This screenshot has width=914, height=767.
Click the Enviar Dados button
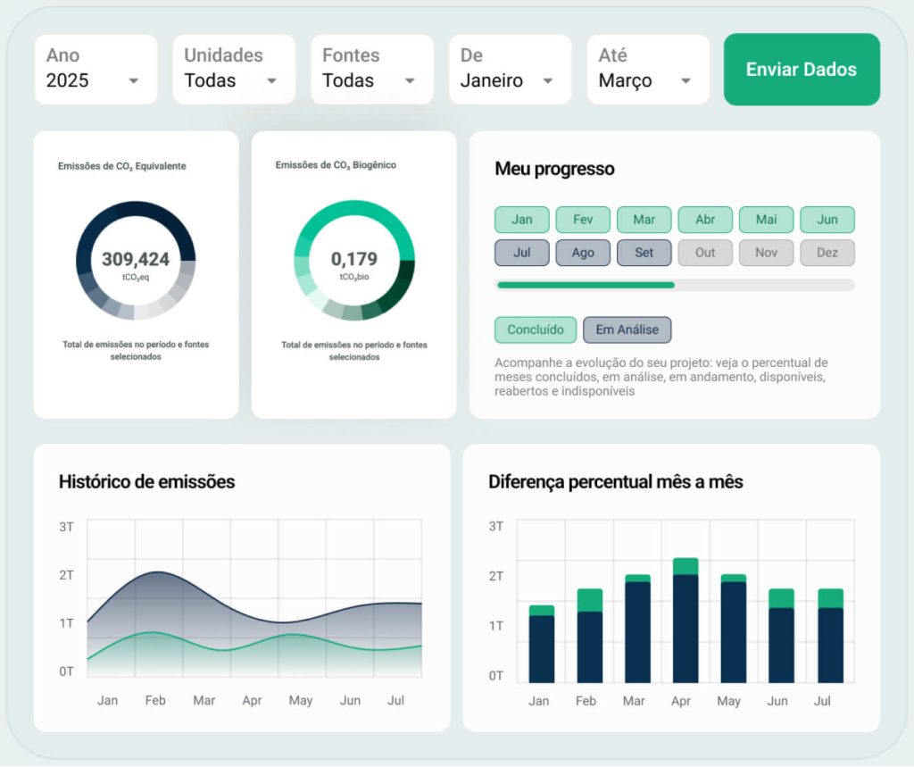(x=802, y=70)
